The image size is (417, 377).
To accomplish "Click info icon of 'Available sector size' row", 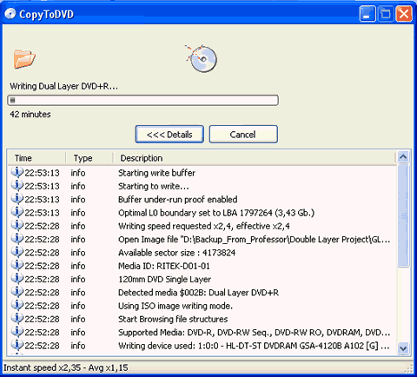I will [x=17, y=252].
